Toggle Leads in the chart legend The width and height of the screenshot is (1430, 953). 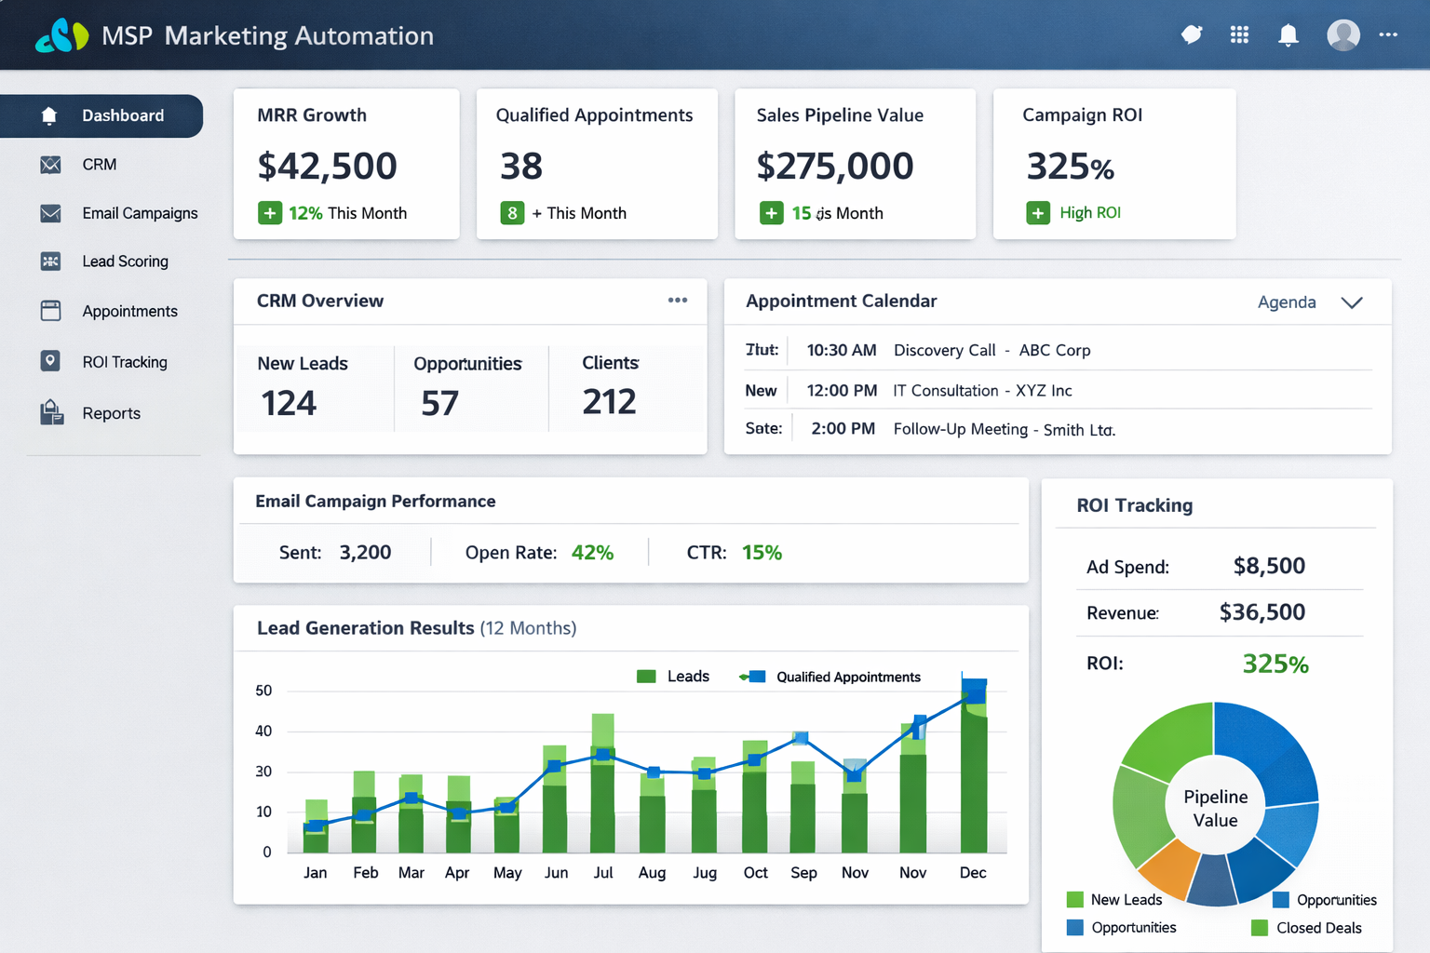click(673, 677)
